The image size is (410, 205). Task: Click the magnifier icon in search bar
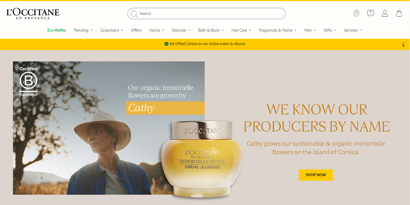pos(134,14)
